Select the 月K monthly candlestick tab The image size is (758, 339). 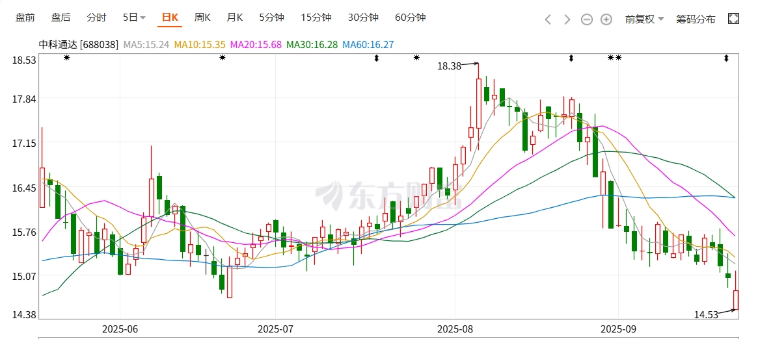(x=235, y=18)
